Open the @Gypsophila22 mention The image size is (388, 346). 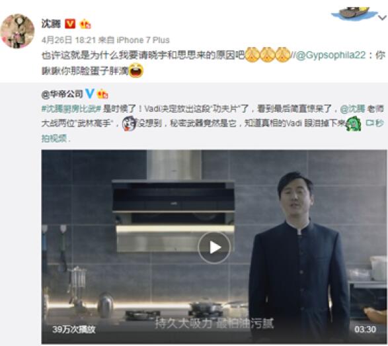(x=330, y=55)
